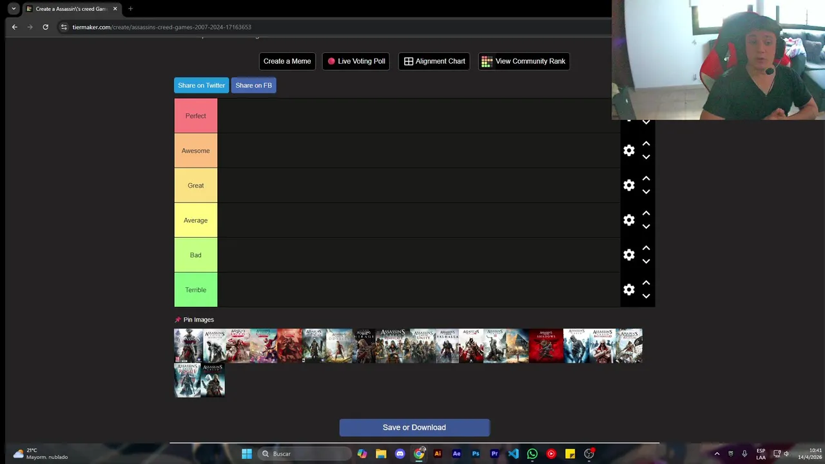The width and height of the screenshot is (825, 464).
Task: Pick the Assassin's Creed Mirage cover
Action: (x=365, y=346)
